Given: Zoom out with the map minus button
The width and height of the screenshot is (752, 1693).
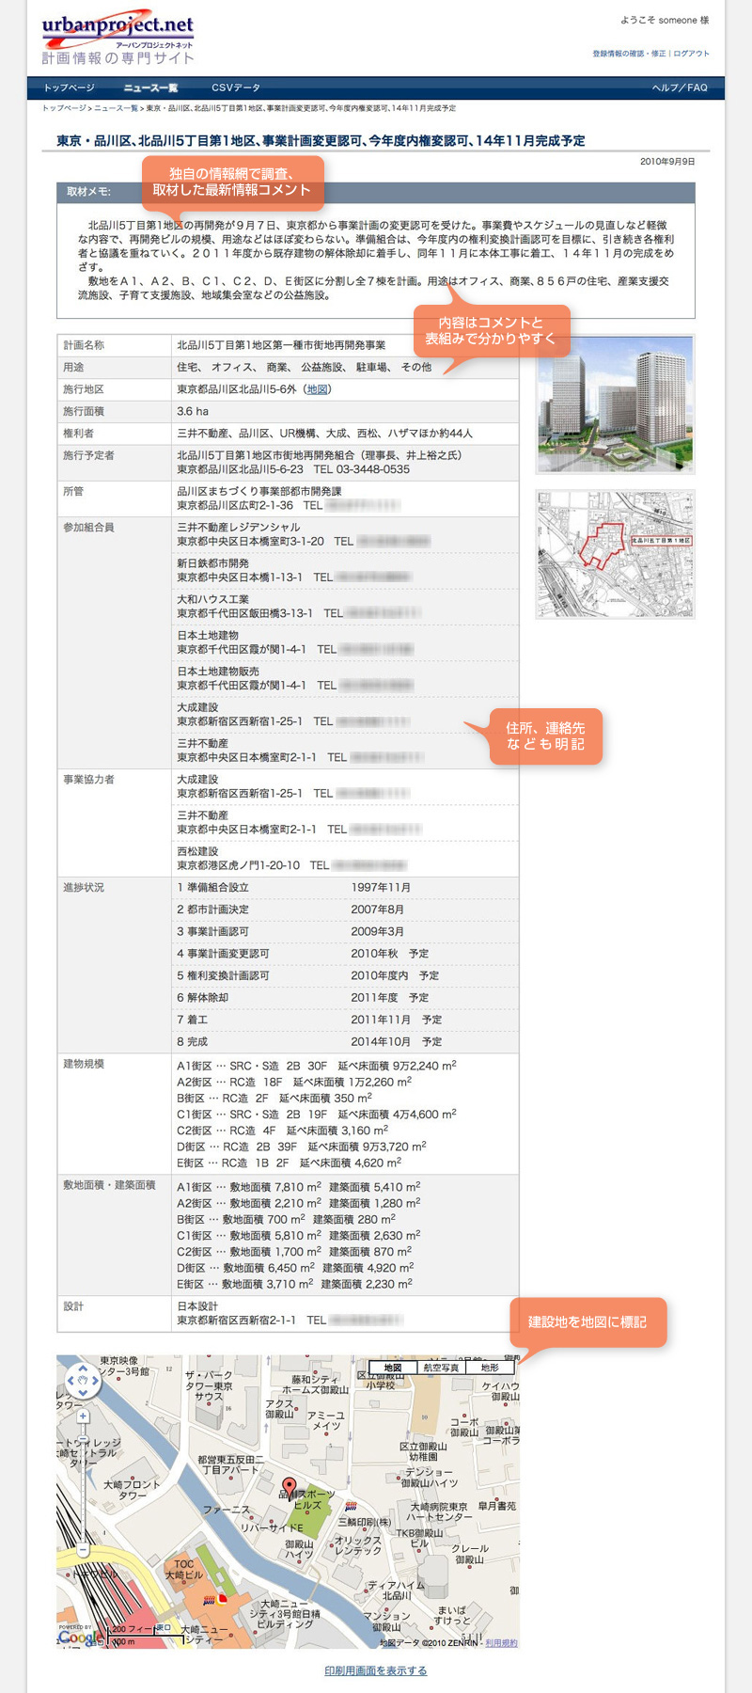Looking at the screenshot, I should click(83, 1551).
